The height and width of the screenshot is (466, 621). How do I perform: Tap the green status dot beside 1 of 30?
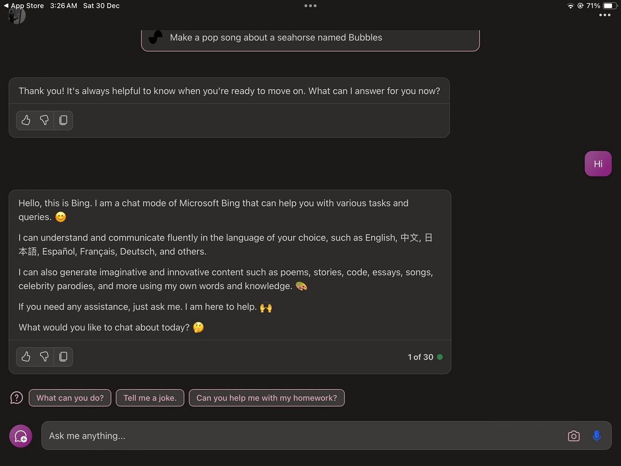tap(440, 357)
